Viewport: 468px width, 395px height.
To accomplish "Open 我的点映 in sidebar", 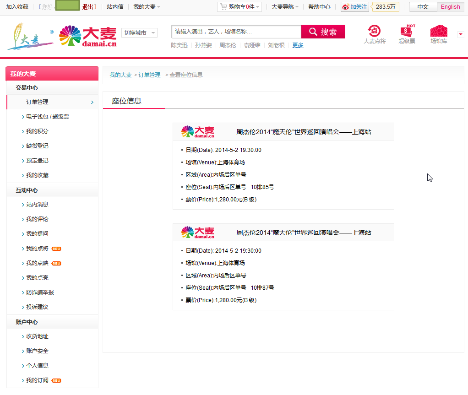I will (x=37, y=263).
